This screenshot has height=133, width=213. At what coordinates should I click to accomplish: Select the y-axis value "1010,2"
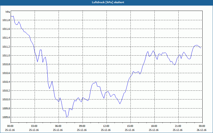[6, 91]
